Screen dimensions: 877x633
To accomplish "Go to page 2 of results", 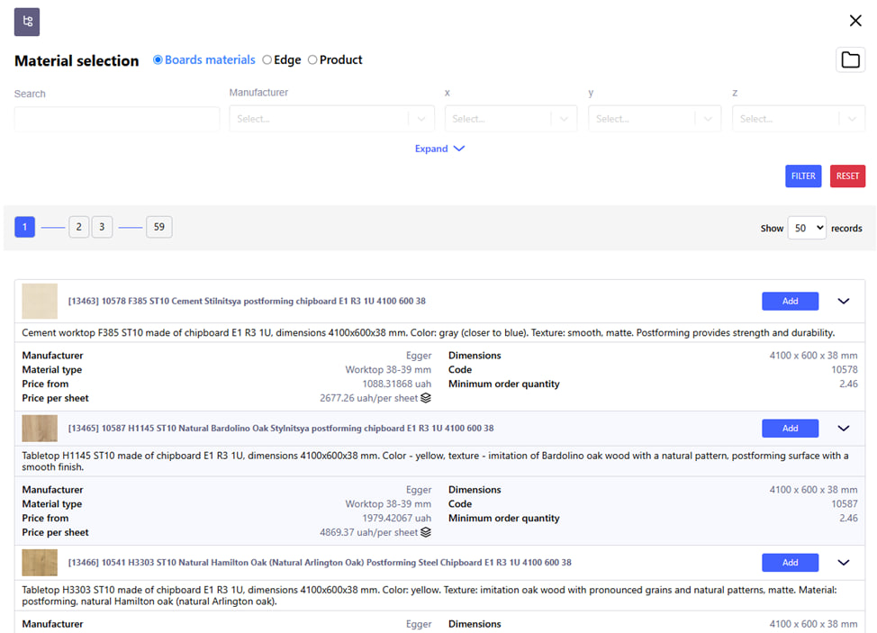I will 79,227.
